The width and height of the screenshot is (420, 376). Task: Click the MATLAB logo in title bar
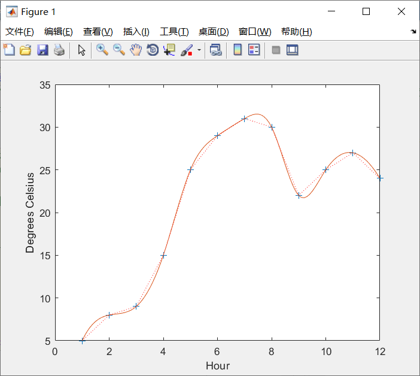12,11
